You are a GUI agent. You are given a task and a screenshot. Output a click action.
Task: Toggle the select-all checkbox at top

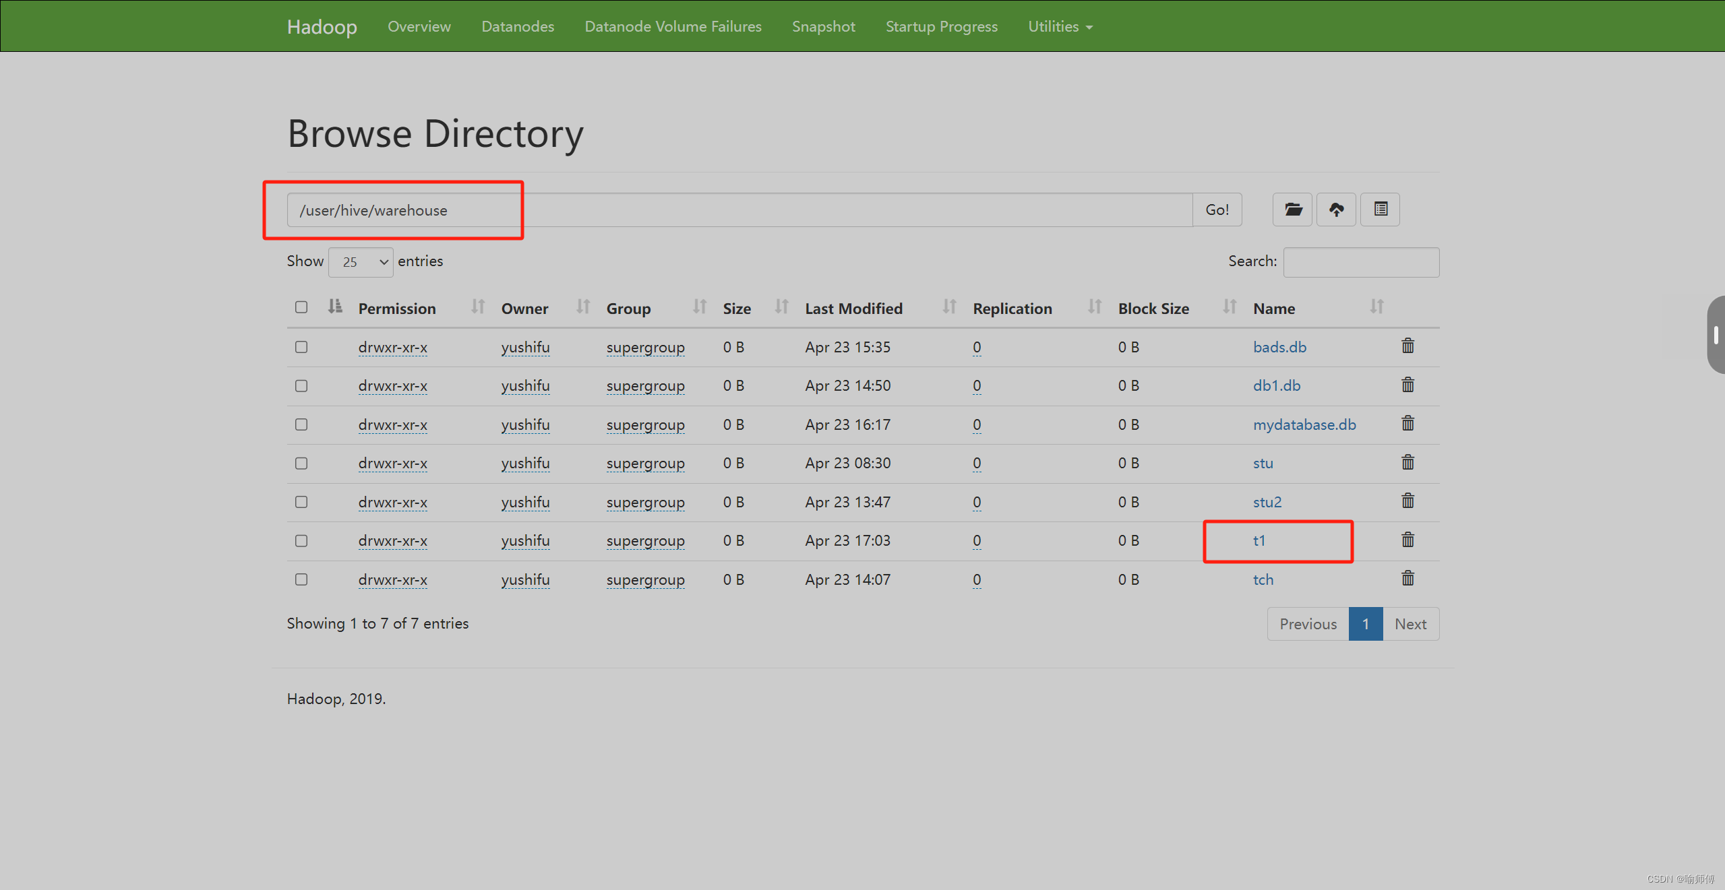click(x=302, y=308)
